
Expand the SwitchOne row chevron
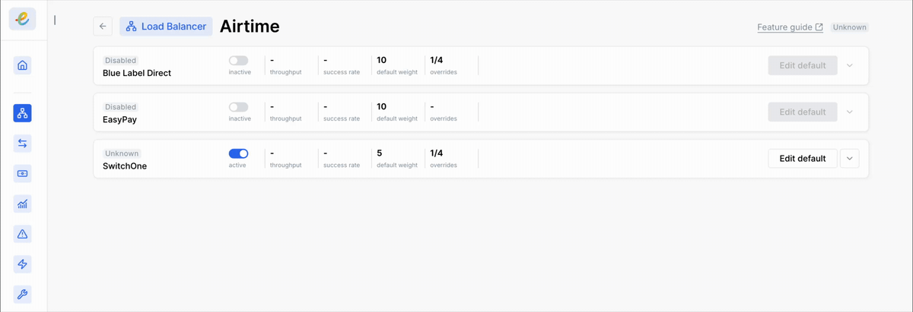(850, 159)
